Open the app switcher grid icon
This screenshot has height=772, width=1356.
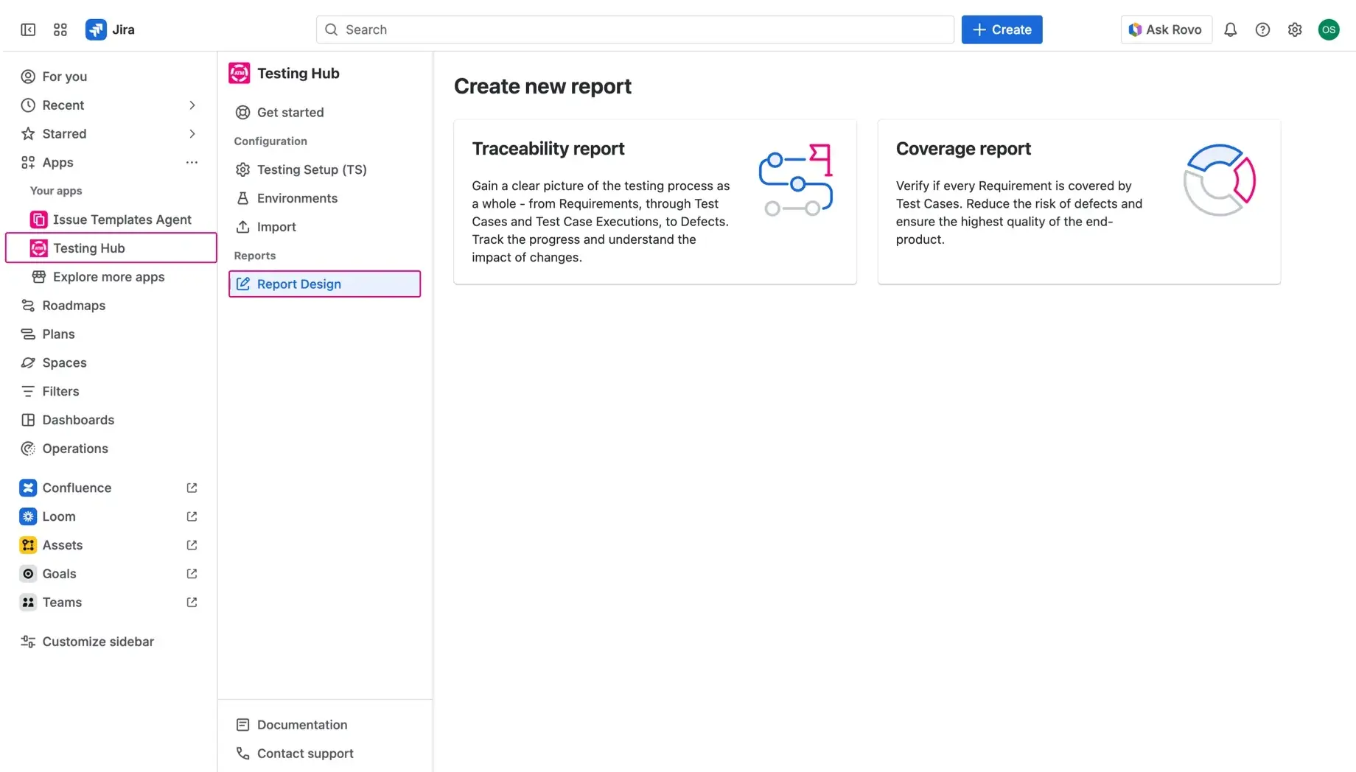60,29
